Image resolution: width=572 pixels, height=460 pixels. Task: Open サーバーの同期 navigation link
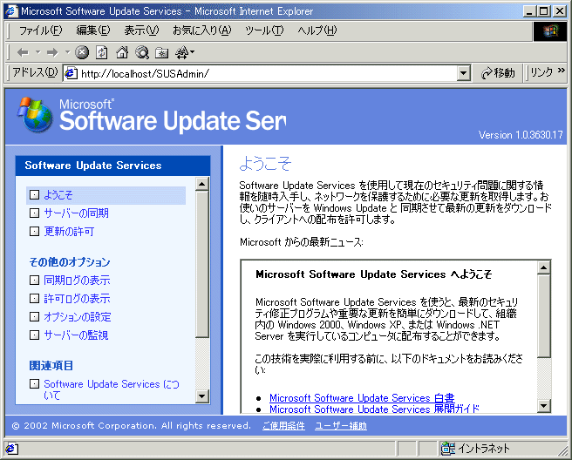pyautogui.click(x=76, y=213)
